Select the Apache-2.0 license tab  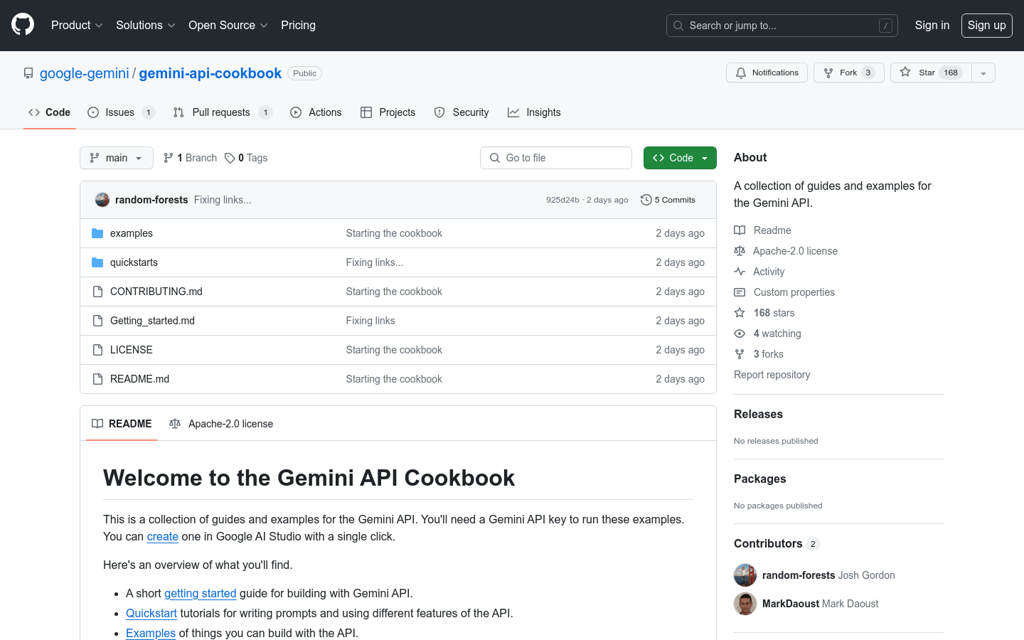221,424
